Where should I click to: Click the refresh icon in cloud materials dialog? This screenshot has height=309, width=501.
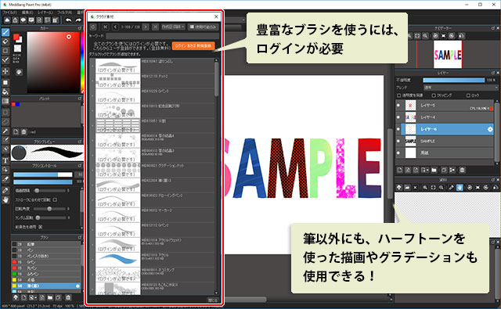point(92,27)
